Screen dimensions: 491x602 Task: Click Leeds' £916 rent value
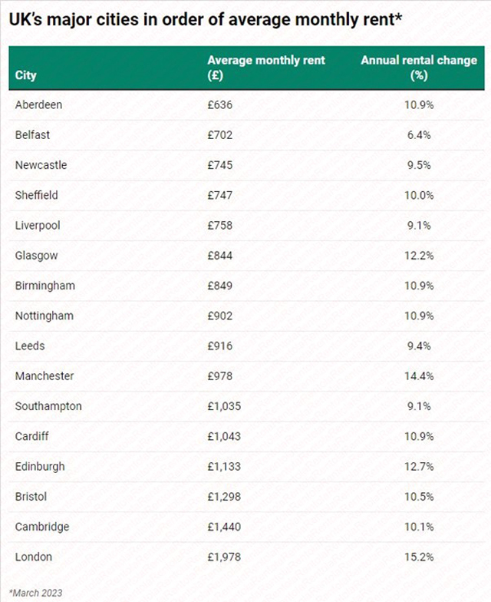(x=219, y=346)
